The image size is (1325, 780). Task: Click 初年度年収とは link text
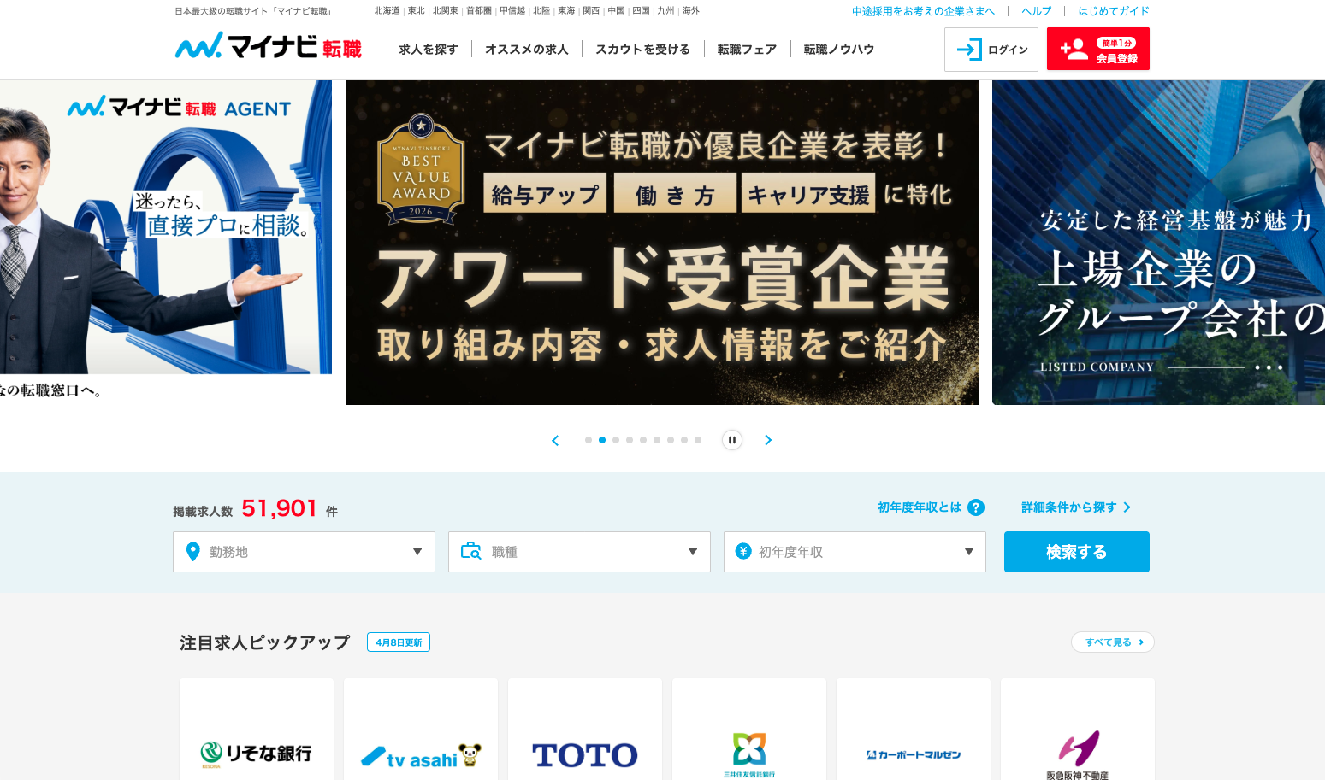point(920,507)
